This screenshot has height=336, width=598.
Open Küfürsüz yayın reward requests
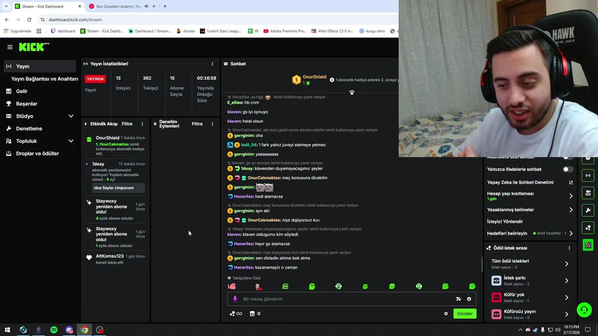[x=530, y=314]
